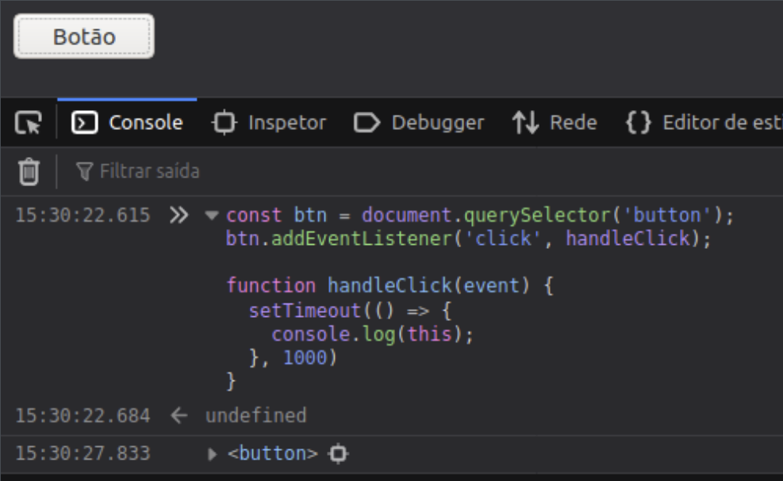This screenshot has width=783, height=481.
Task: Collapse the evaluated code snippet triangle
Action: pos(213,214)
